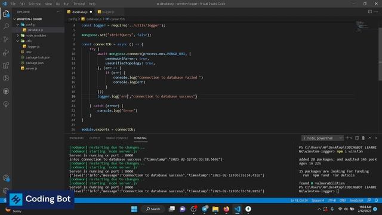The width and height of the screenshot is (382, 215).
Task: Switch to the Problems panel tab
Action: pos(76,138)
